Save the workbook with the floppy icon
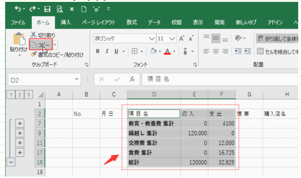 click(x=47, y=9)
